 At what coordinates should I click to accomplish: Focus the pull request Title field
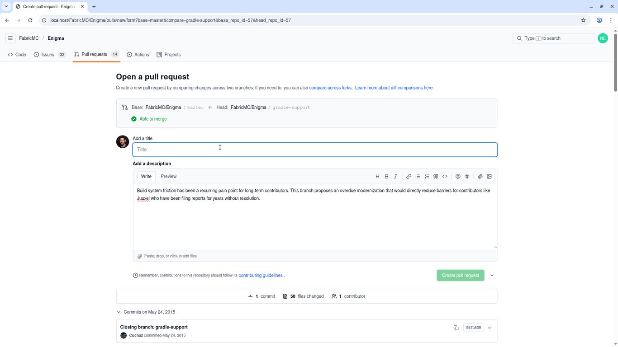pyautogui.click(x=315, y=150)
